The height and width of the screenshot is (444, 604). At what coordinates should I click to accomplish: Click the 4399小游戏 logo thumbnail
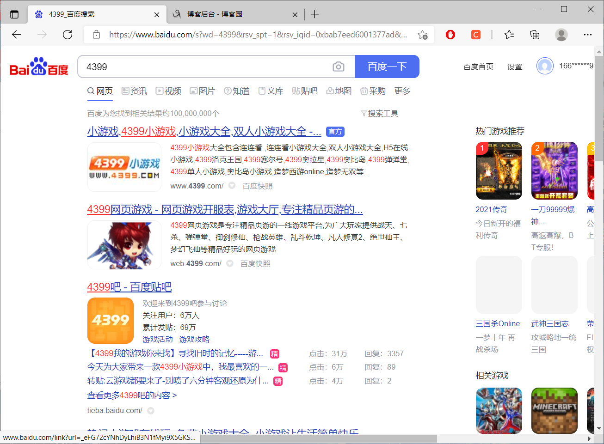[x=124, y=167]
